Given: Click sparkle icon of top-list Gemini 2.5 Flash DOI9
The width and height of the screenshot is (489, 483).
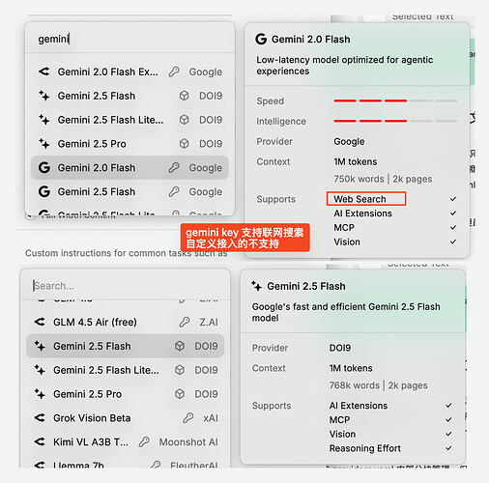Looking at the screenshot, I should [x=44, y=96].
